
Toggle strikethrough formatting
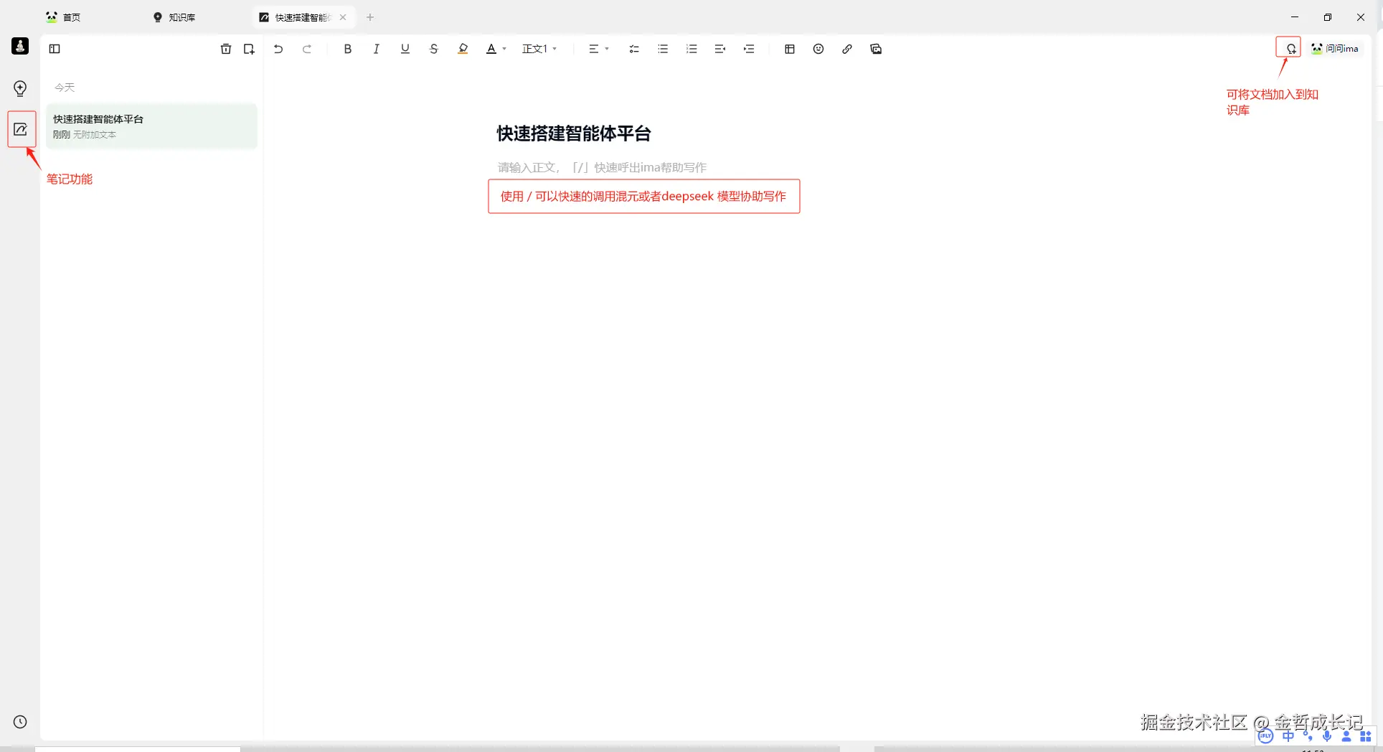pos(434,49)
